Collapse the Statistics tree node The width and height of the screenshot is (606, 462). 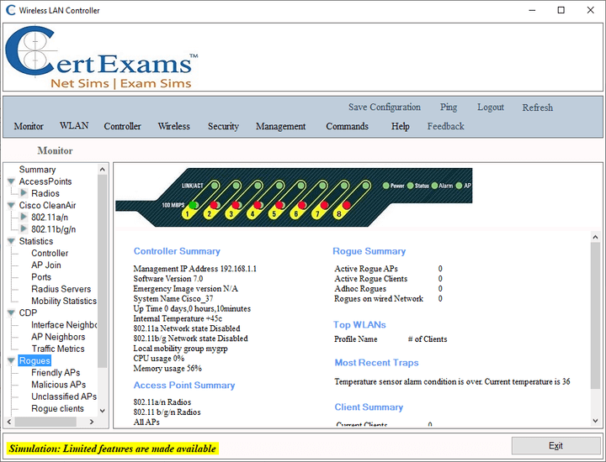click(x=11, y=241)
